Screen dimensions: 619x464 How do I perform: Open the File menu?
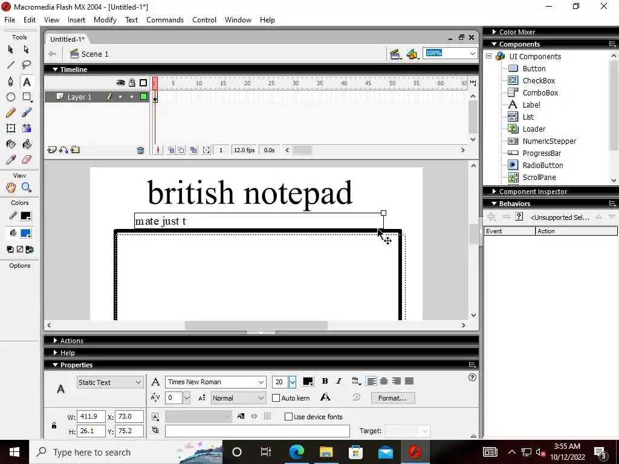click(x=10, y=20)
